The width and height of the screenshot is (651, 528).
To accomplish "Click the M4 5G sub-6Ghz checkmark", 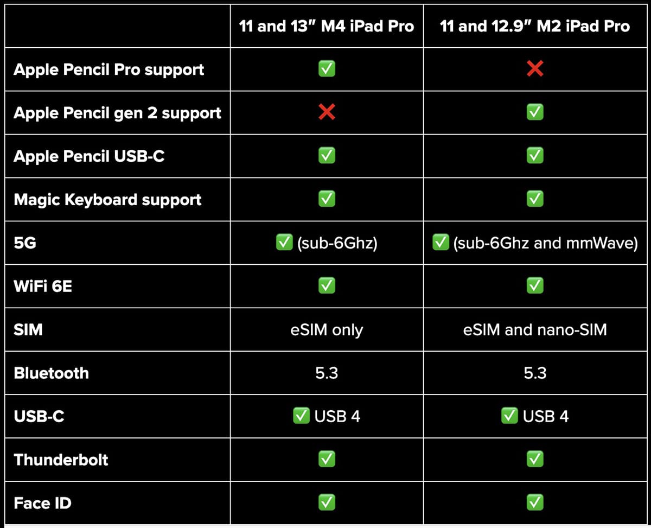I will [x=284, y=243].
